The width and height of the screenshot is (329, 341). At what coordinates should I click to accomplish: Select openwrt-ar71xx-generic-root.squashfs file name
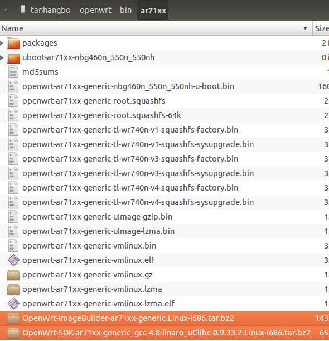(x=94, y=101)
